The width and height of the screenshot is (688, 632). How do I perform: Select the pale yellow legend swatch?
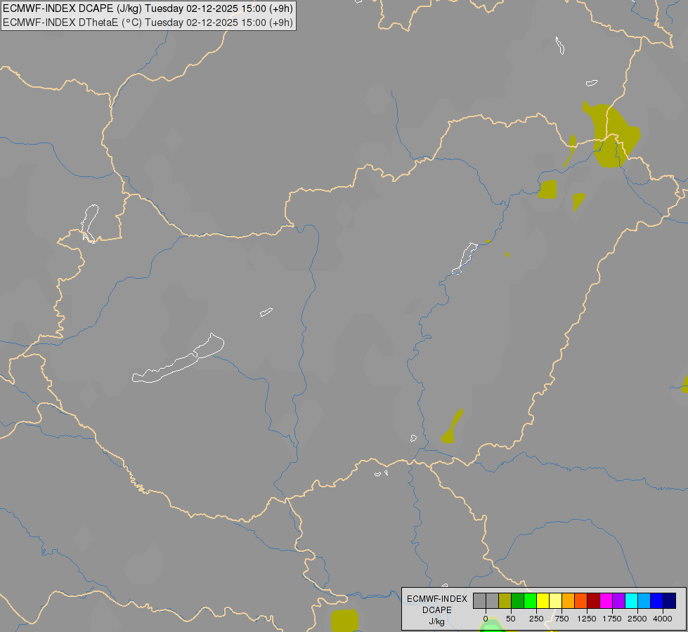pos(555,600)
